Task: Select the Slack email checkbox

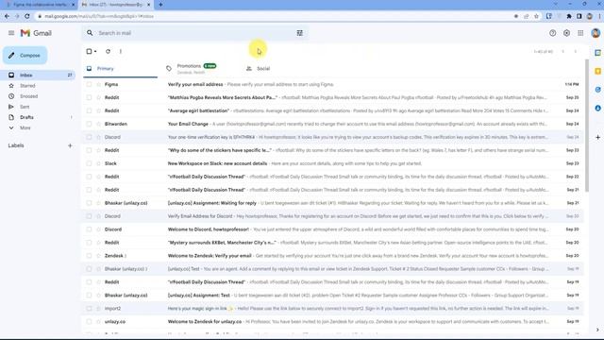Action: click(x=89, y=163)
